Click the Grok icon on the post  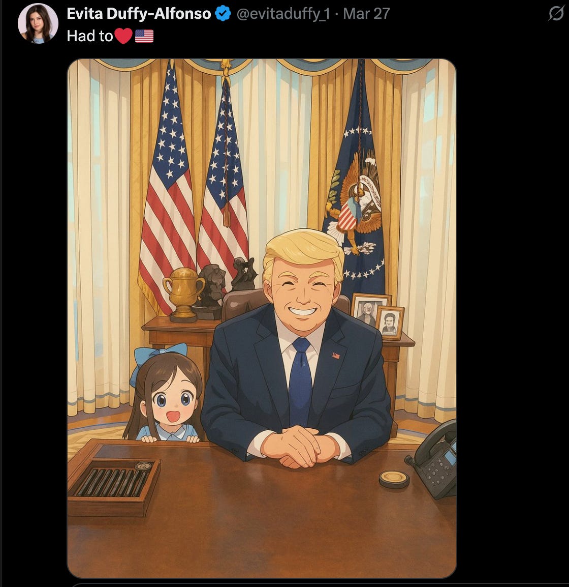pos(556,13)
